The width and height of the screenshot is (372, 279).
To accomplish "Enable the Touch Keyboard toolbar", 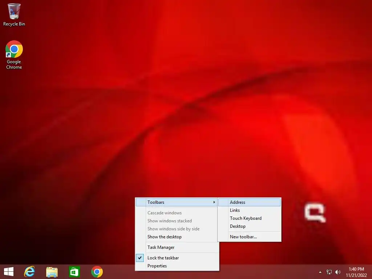I will coord(249,218).
